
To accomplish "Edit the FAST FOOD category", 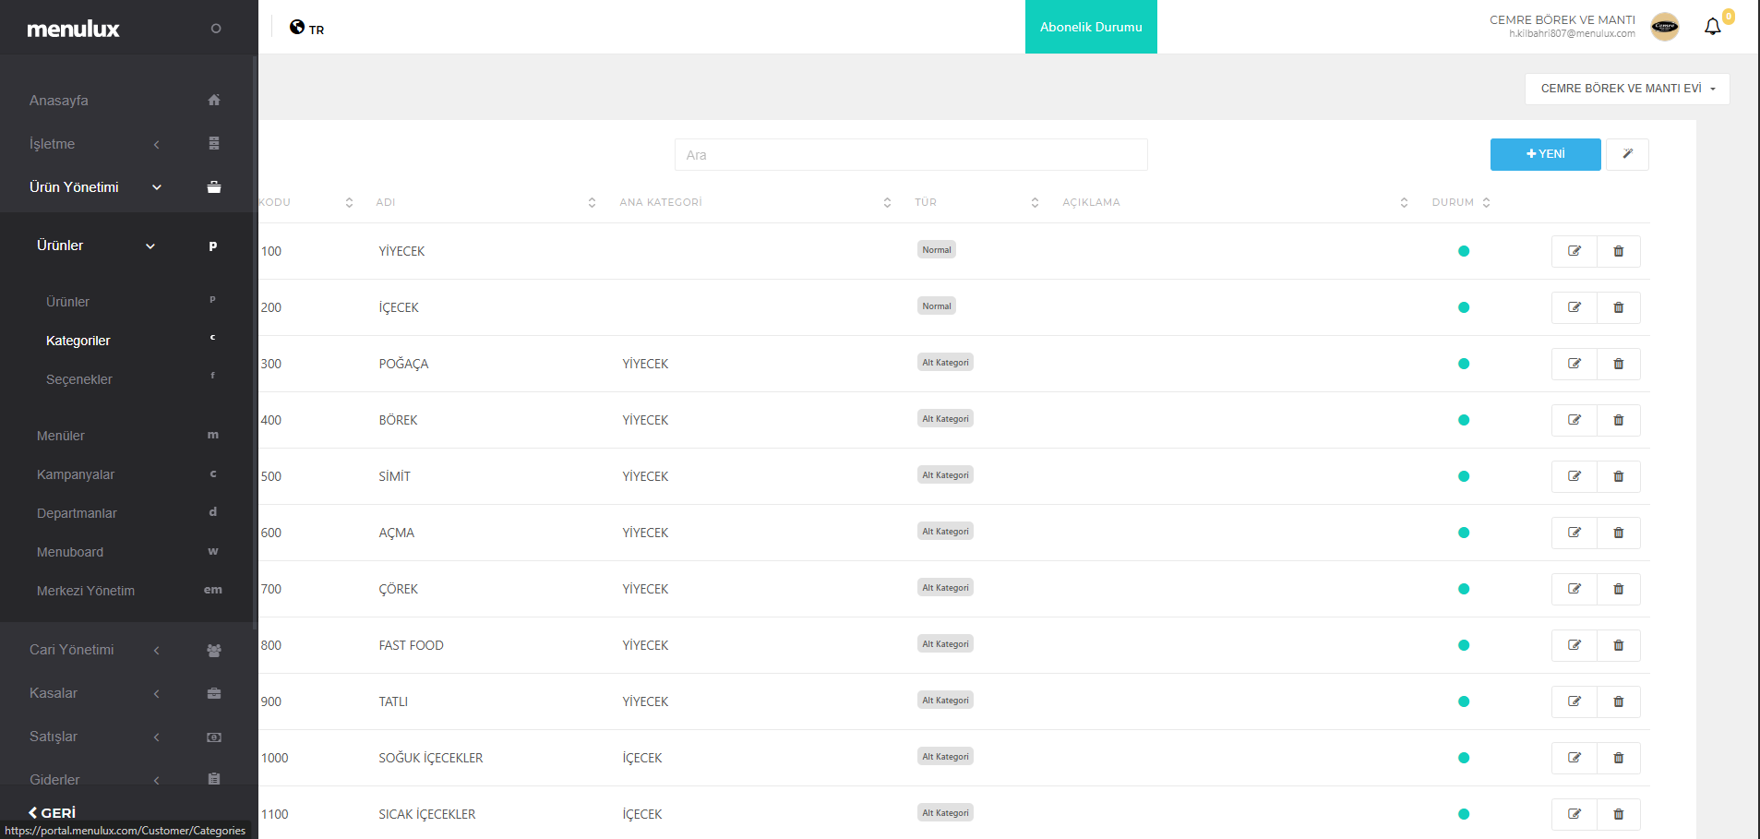I will tap(1574, 645).
